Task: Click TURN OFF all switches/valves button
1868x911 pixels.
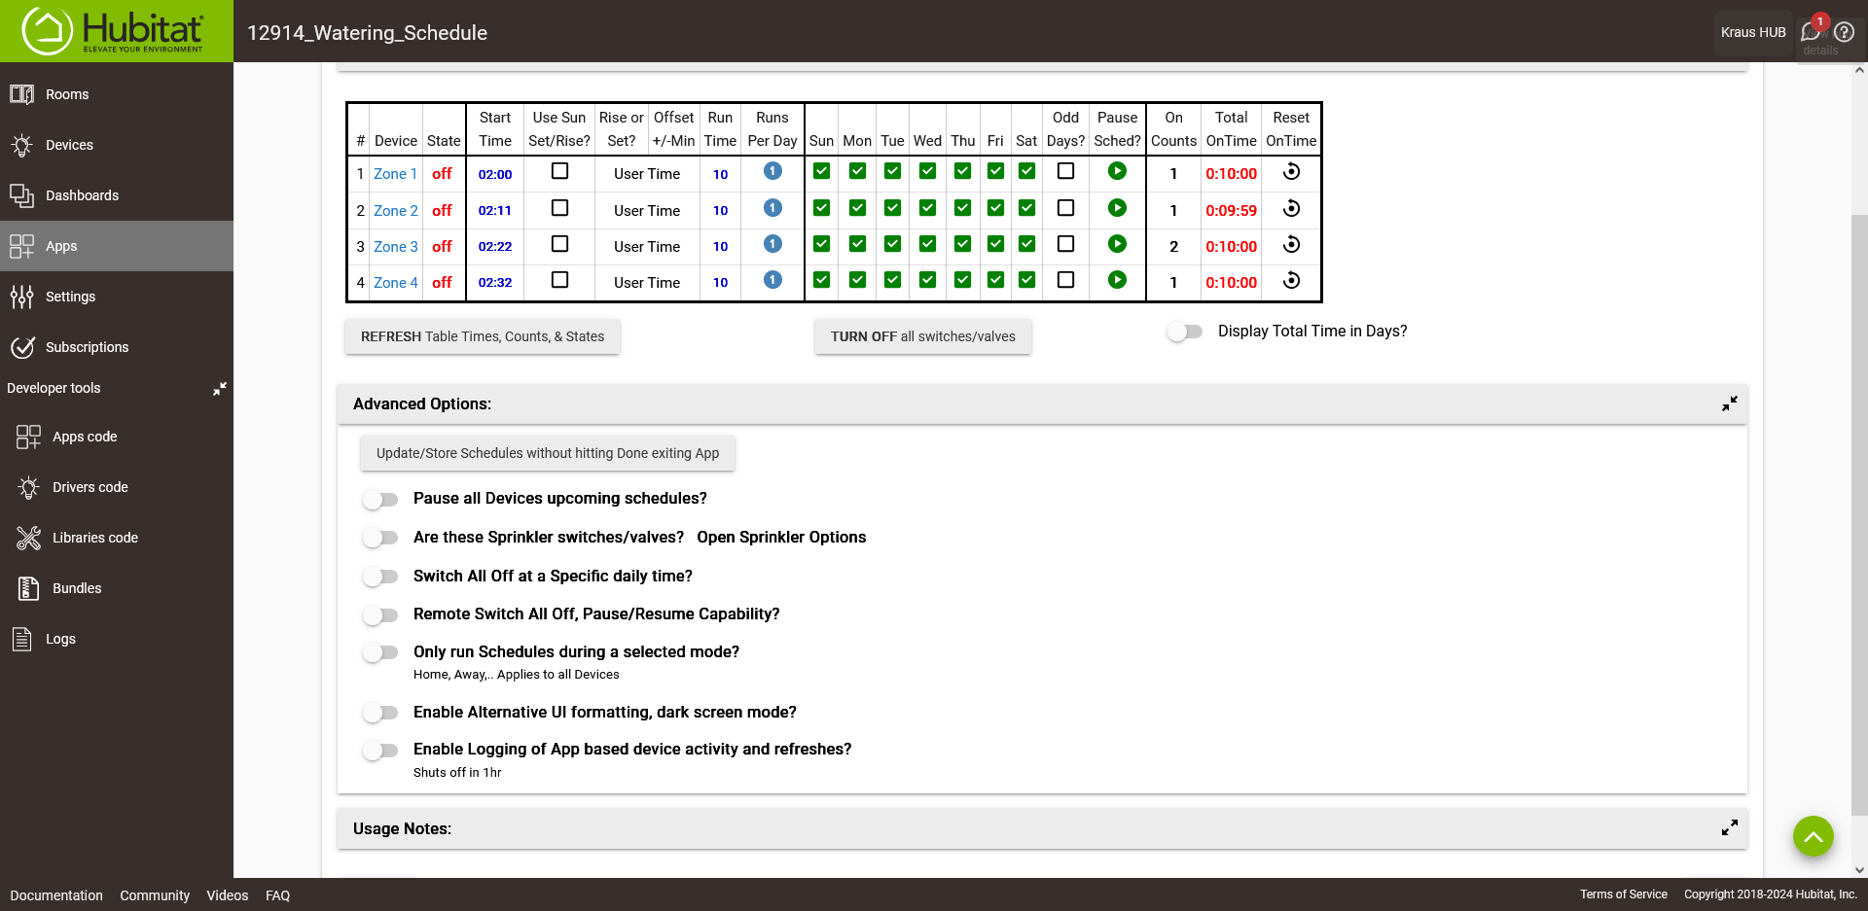Action: click(922, 336)
